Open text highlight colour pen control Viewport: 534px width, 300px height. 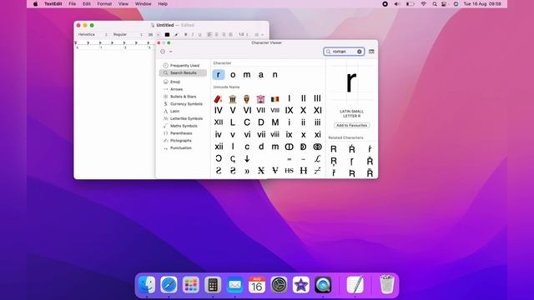coord(176,35)
